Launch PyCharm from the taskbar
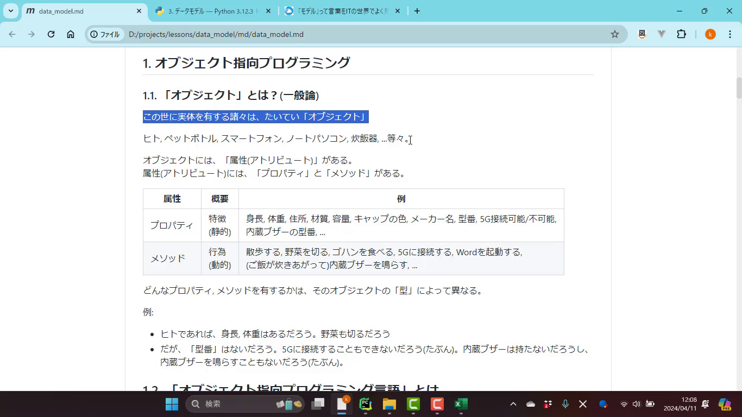Image resolution: width=742 pixels, height=417 pixels. pos(366,404)
